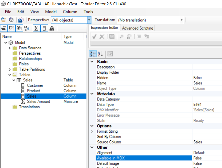Toggle display folders view button

coord(4,28)
